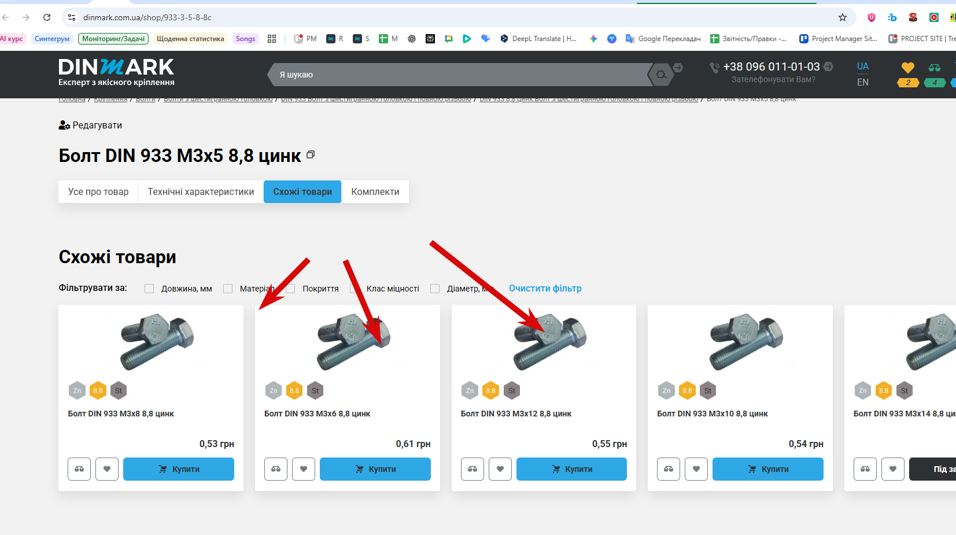Image resolution: width=956 pixels, height=535 pixels.
Task: Click the browser address bar URL
Action: pyautogui.click(x=147, y=17)
